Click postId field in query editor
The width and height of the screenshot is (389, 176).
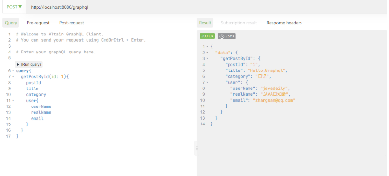point(34,83)
